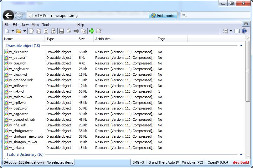Click the New document toolbar icon
This screenshot has height=168, width=253.
7,31
